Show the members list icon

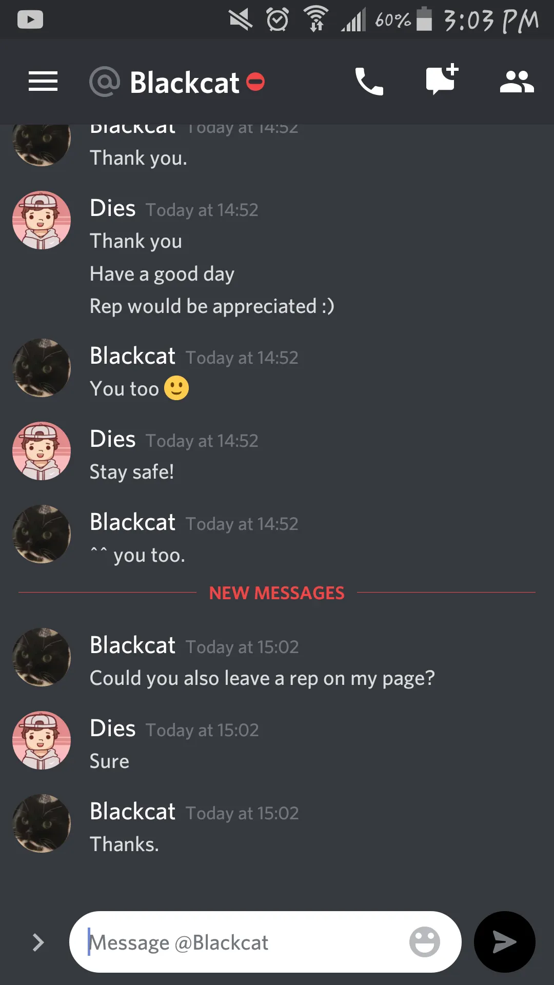coord(517,82)
